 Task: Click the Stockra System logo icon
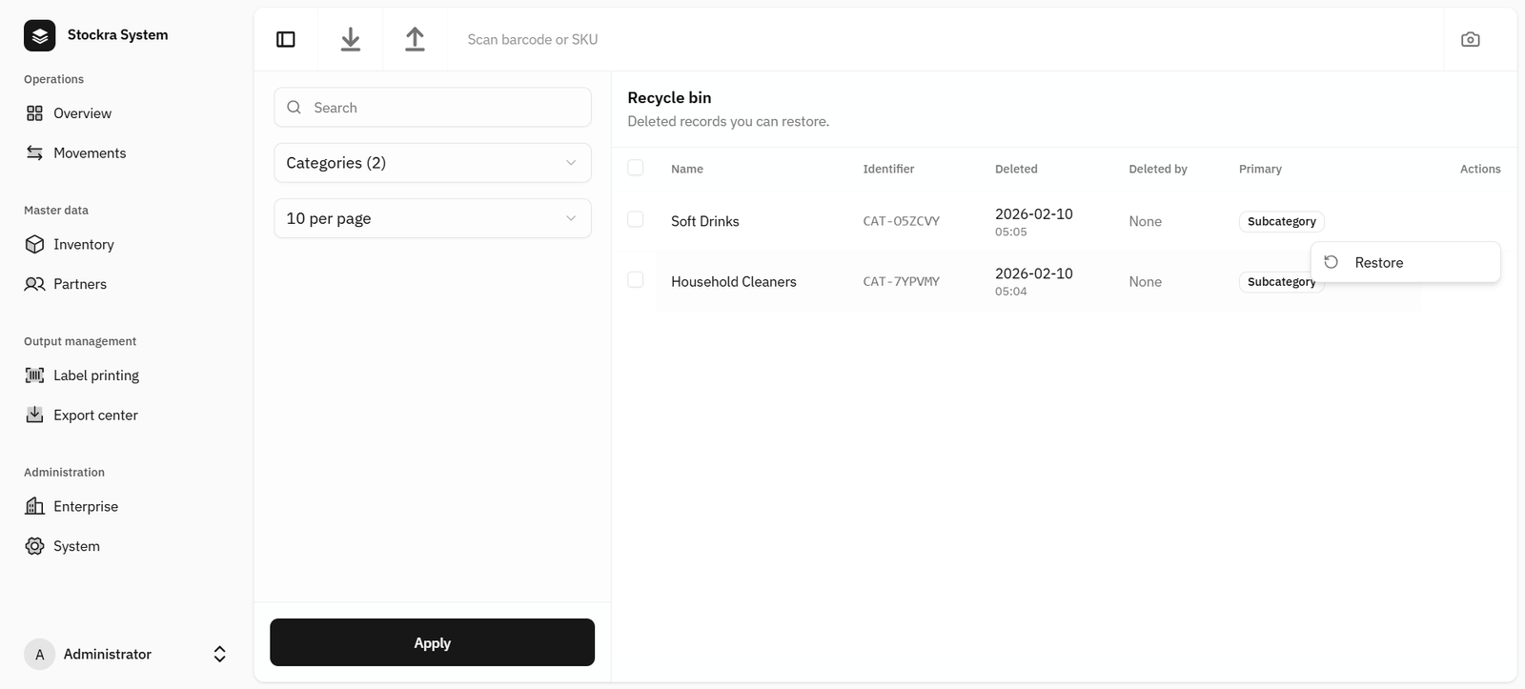click(x=40, y=35)
